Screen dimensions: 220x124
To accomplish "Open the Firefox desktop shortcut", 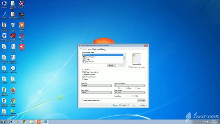I will [x=13, y=91].
